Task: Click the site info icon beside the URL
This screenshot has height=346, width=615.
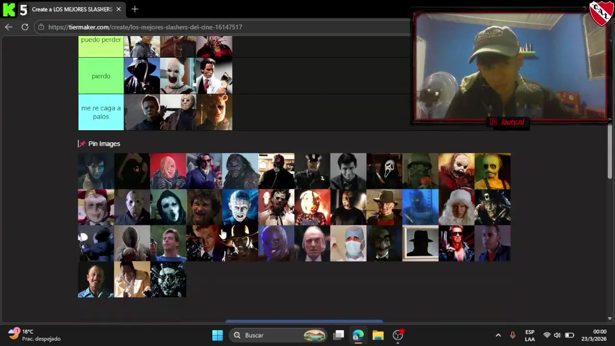Action: (41, 27)
